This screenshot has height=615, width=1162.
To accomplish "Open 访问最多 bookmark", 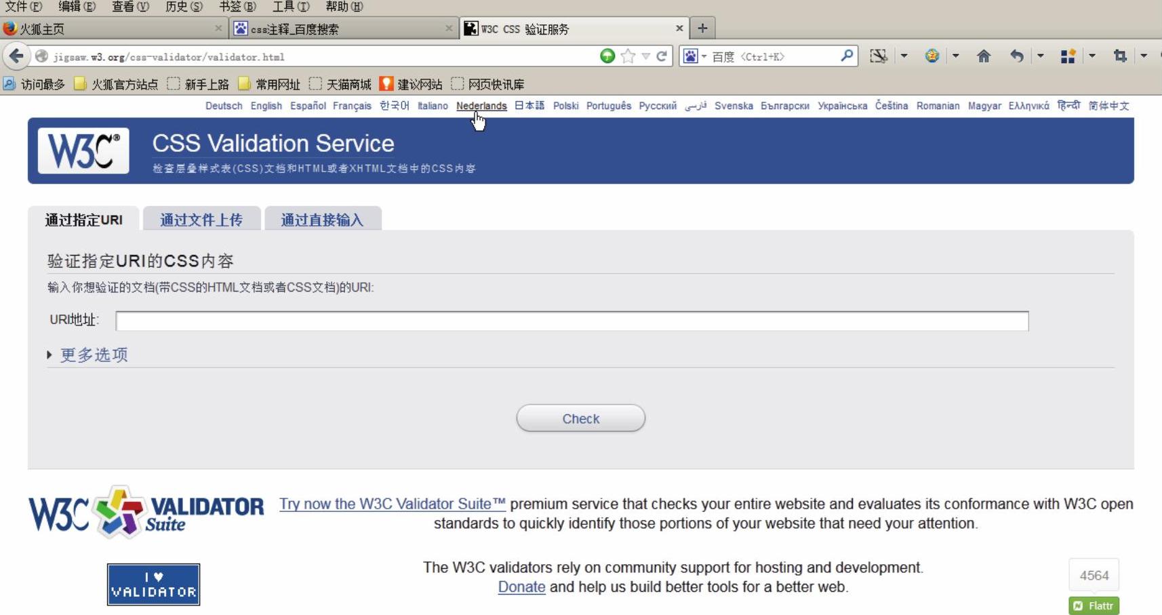I will tap(34, 84).
